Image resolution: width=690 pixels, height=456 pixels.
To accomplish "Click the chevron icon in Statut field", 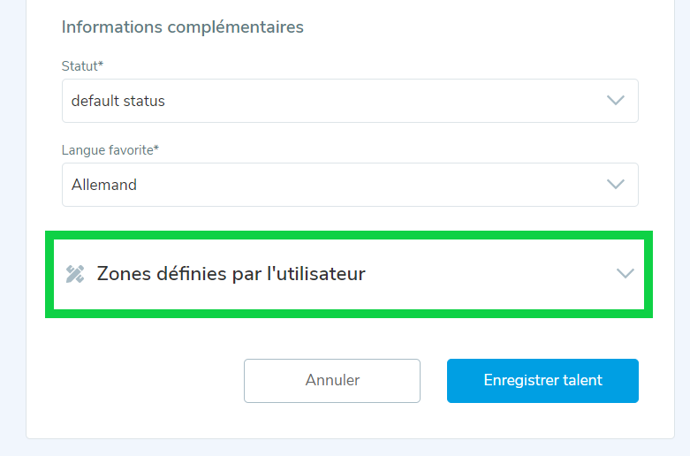I will (x=616, y=101).
